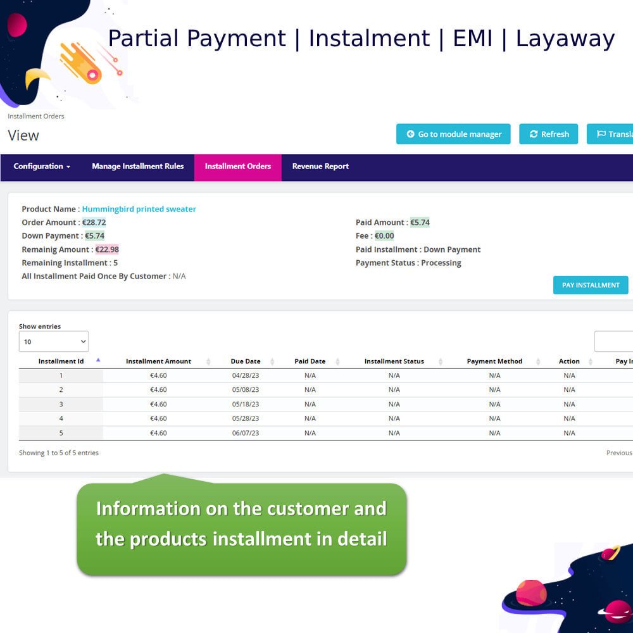Image resolution: width=633 pixels, height=633 pixels.
Task: Click Payment Status : Processing text
Action: [x=408, y=263]
